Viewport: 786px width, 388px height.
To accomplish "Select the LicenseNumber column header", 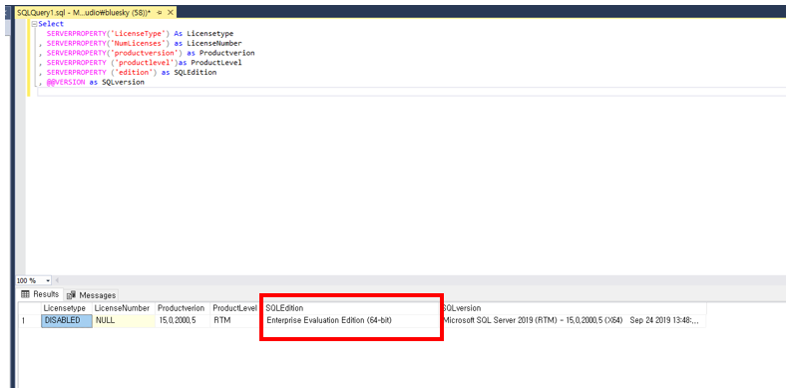I will coord(124,308).
